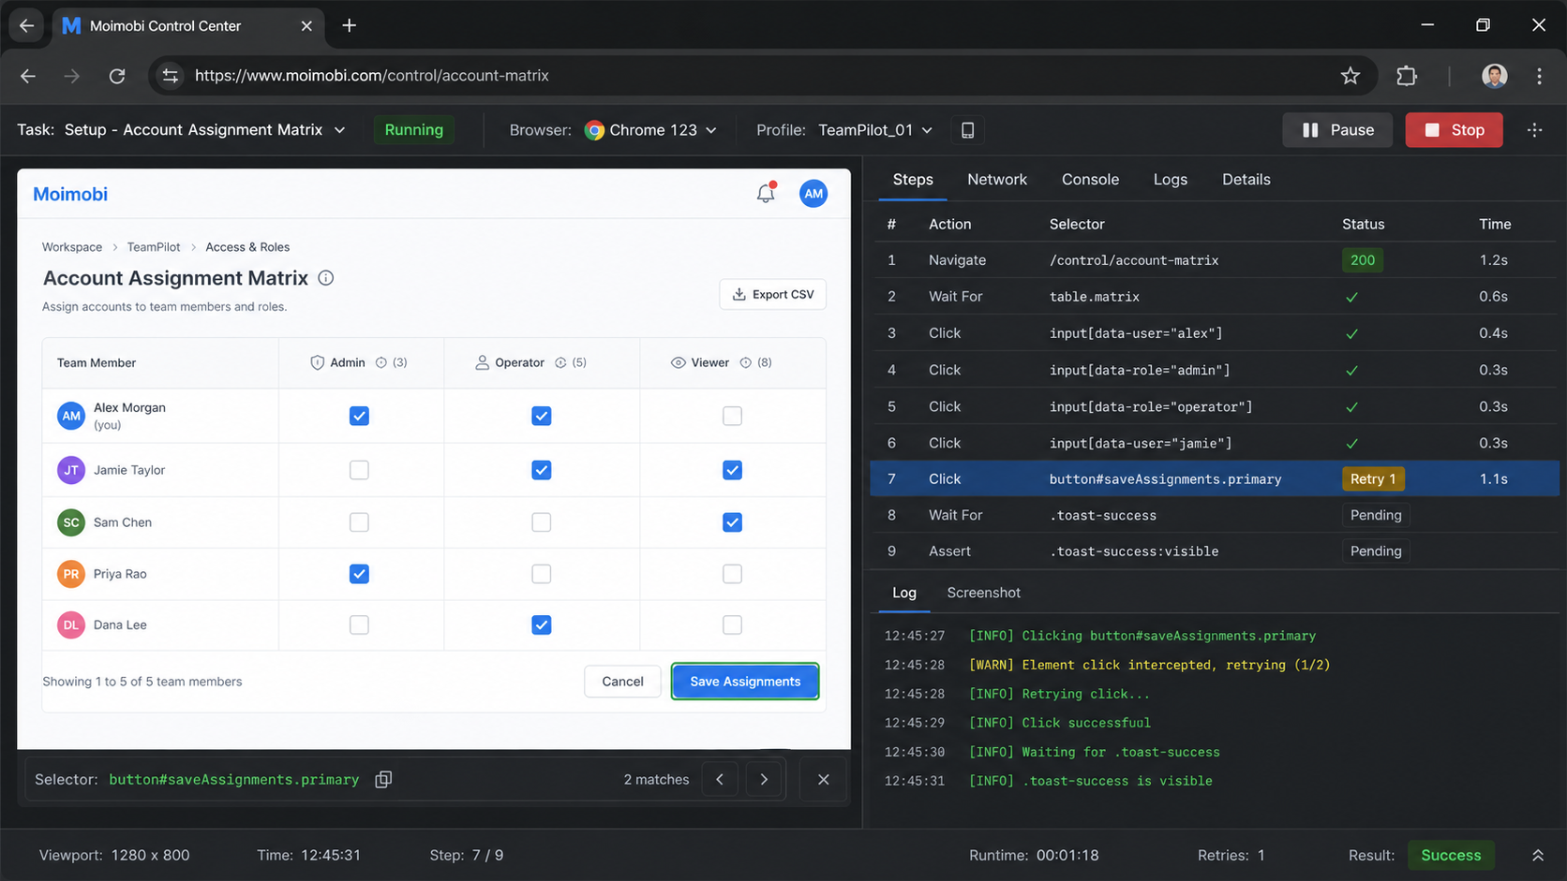Screen dimensions: 1567x881
Task: Open the Profile TeamPilot_01 dropdown
Action: [x=875, y=130]
